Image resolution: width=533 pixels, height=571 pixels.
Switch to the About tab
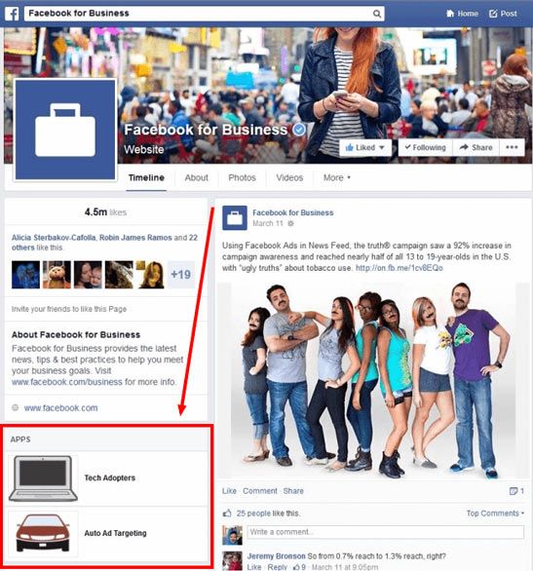click(196, 177)
